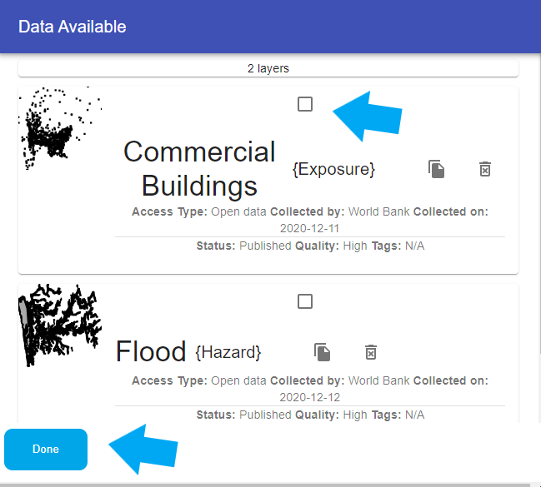
Task: Click the copy icon for Commercial Buildings
Action: point(437,169)
